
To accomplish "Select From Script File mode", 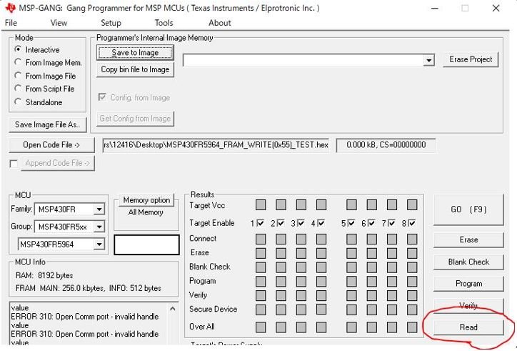I will click(18, 89).
